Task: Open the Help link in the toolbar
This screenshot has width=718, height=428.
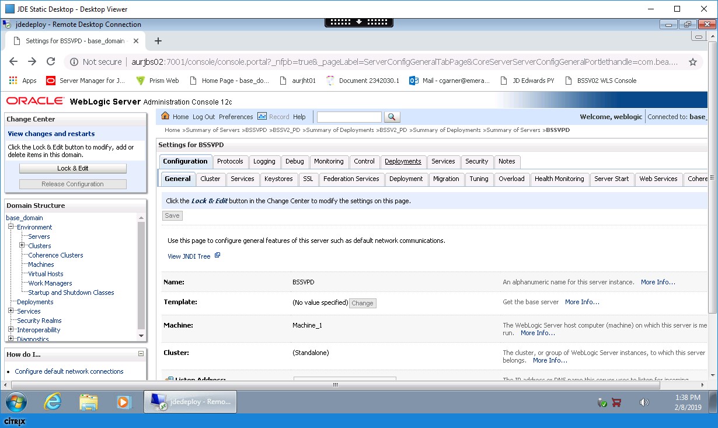Action: (299, 117)
